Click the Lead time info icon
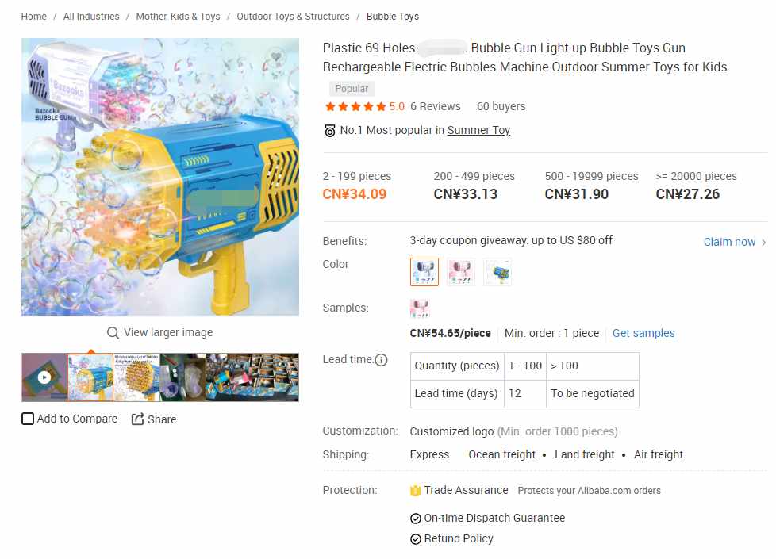Screen dimensions: 776x559 pyautogui.click(x=381, y=360)
